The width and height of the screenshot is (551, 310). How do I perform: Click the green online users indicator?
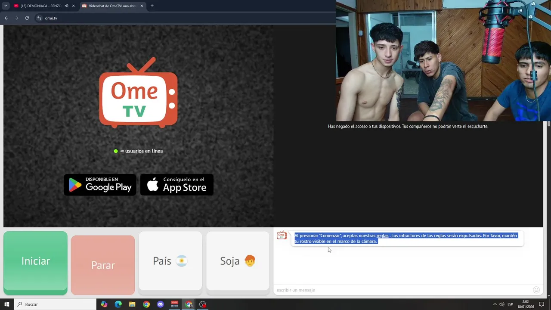tap(116, 151)
